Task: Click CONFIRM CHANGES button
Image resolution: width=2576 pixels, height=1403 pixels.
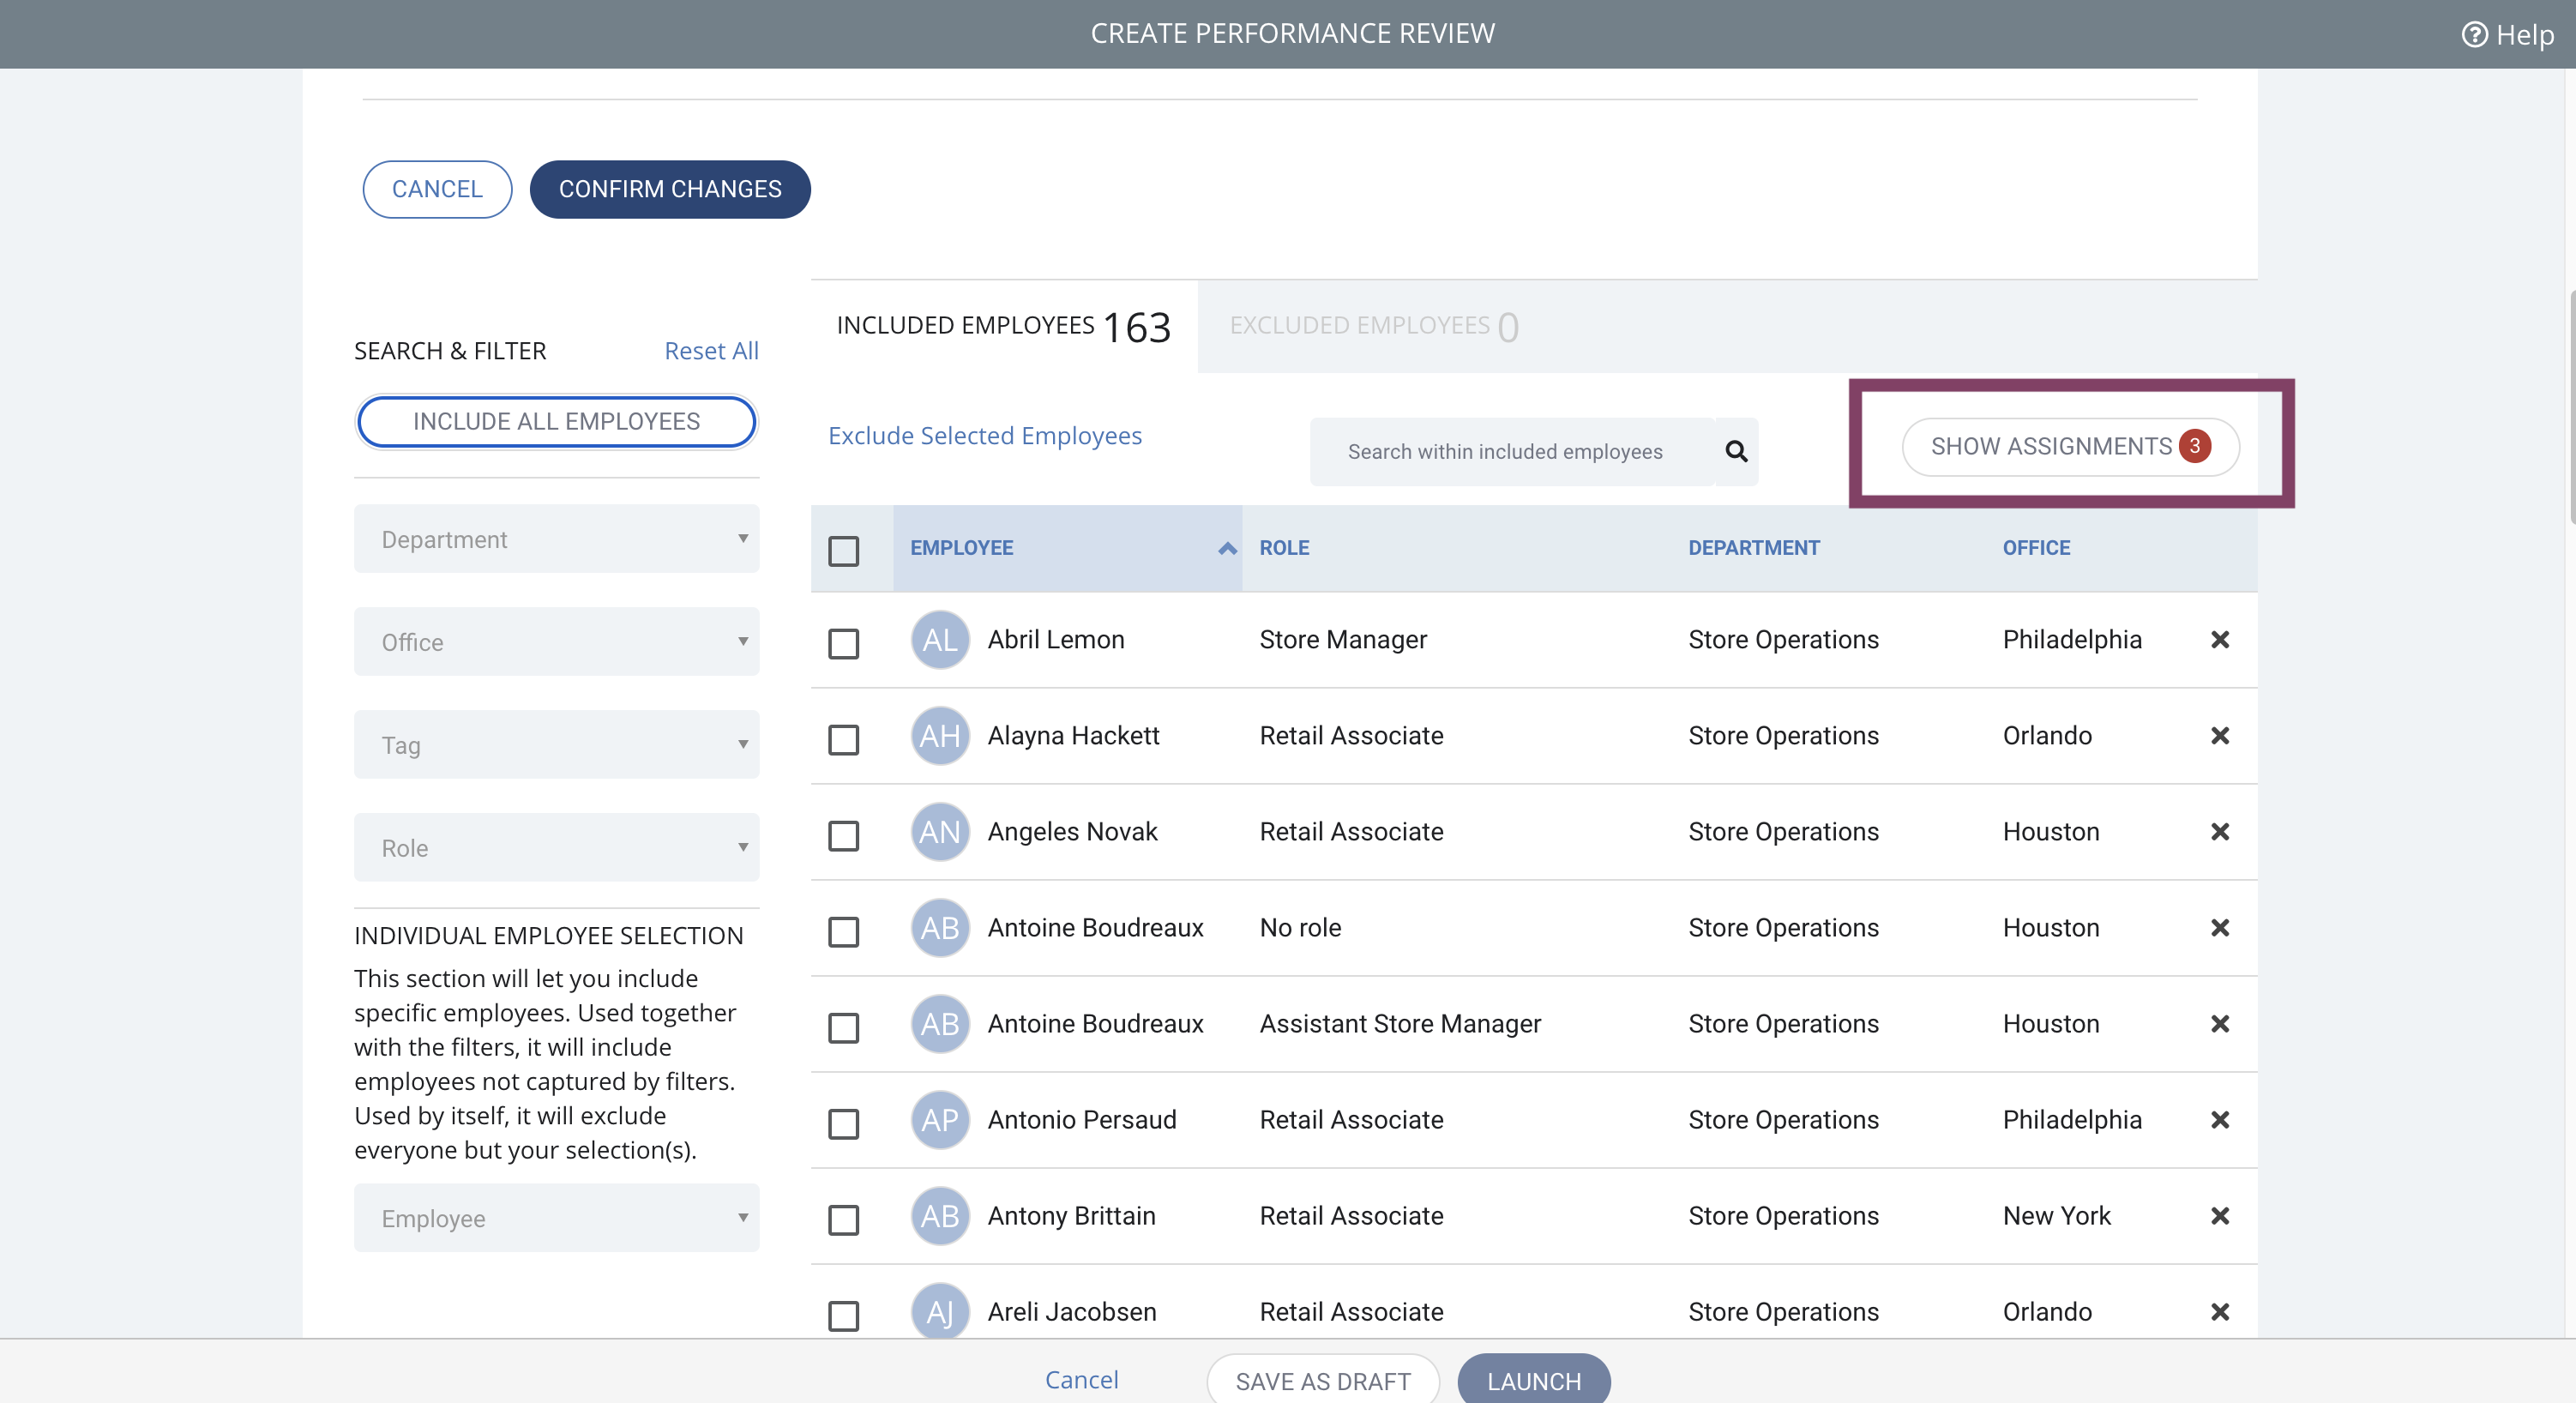Action: [670, 189]
